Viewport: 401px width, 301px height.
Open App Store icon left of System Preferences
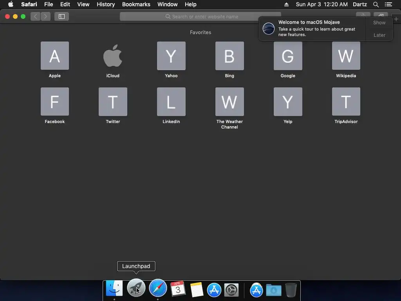214,290
